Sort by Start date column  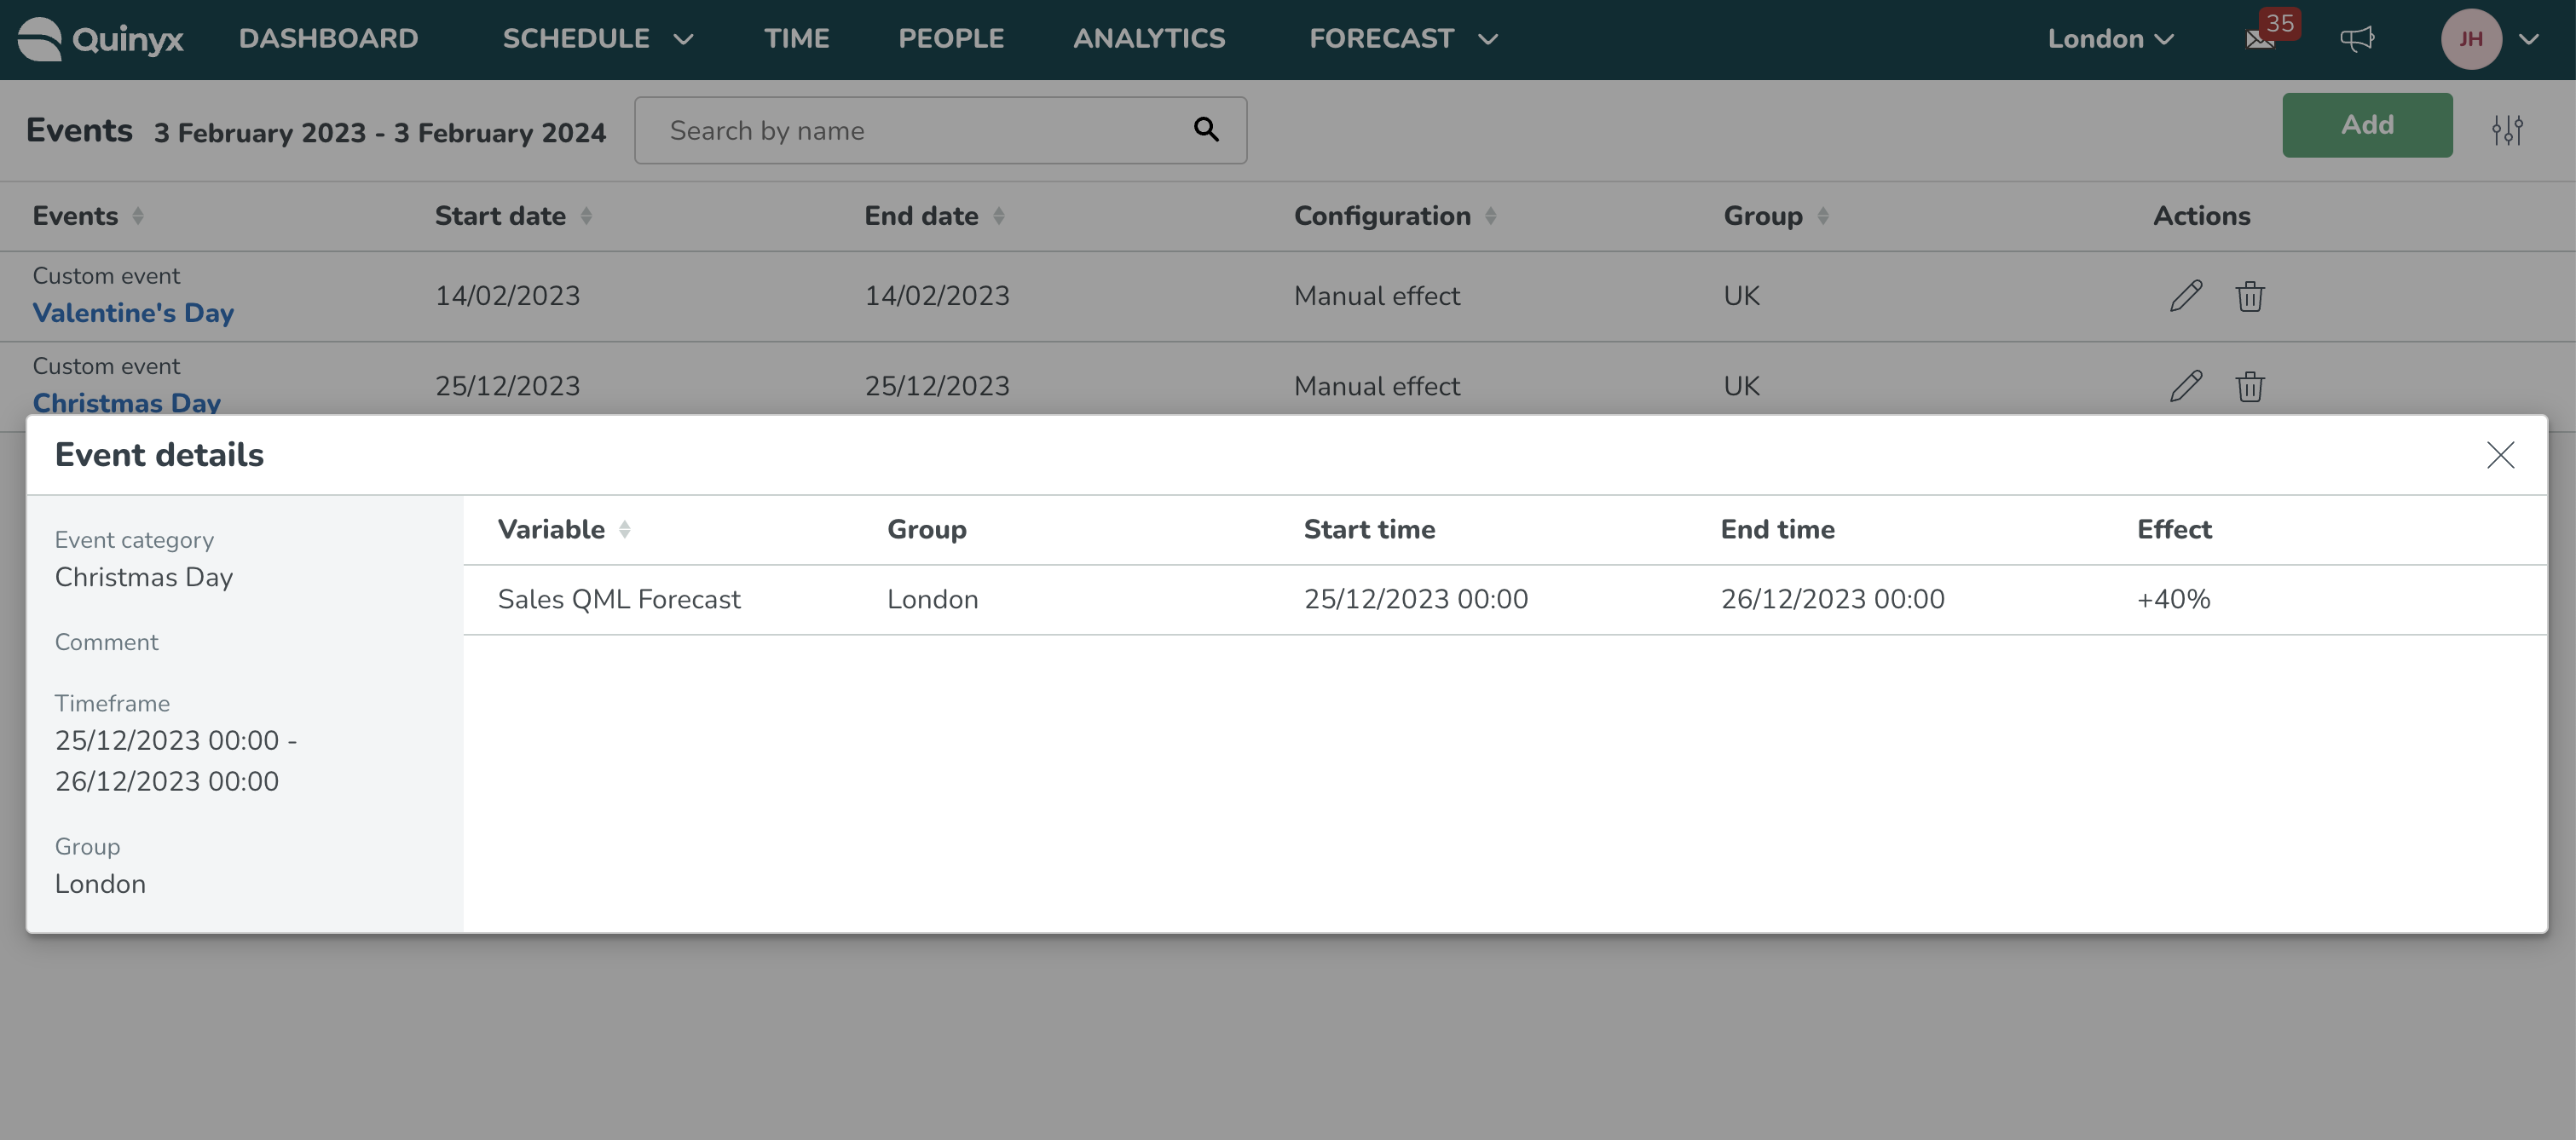(x=586, y=216)
